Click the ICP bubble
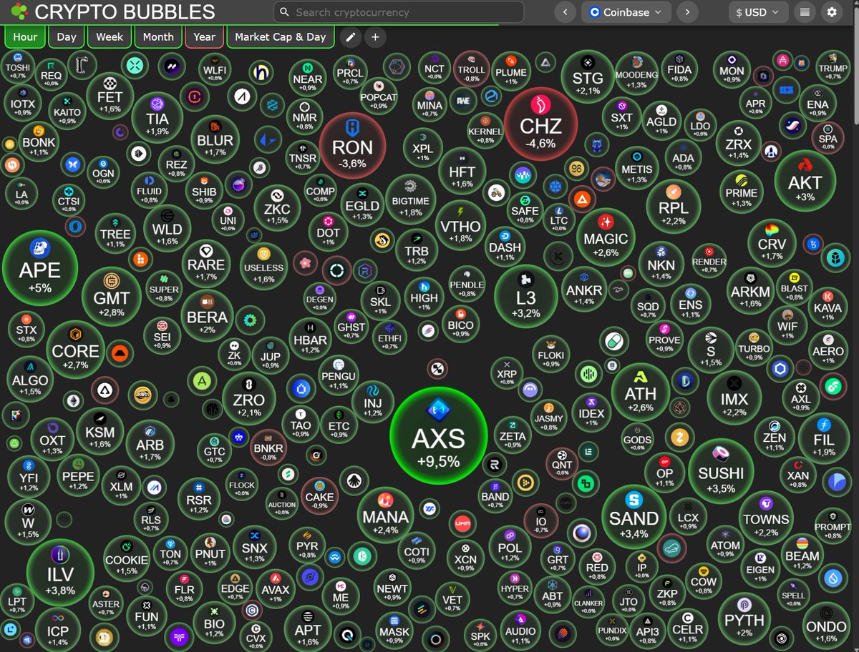Viewport: 859px width, 652px height. click(57, 629)
